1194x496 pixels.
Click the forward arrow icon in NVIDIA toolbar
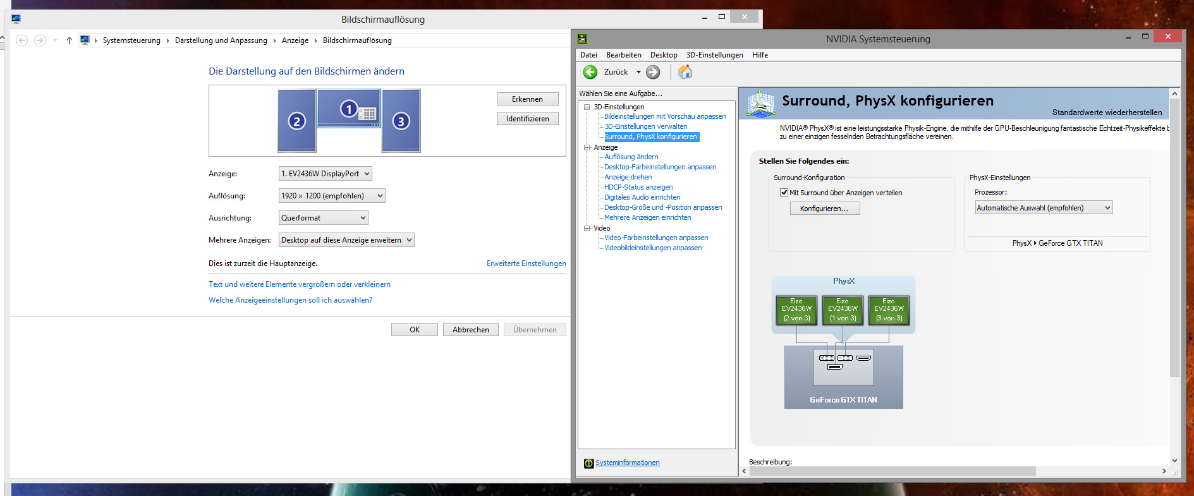point(653,72)
